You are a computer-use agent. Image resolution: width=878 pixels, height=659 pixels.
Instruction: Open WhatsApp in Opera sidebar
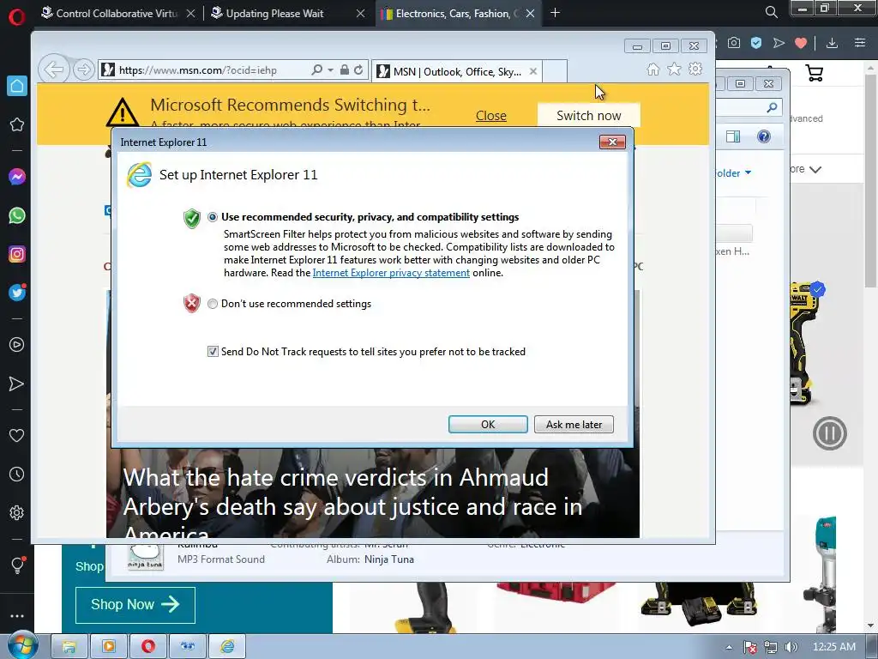[17, 215]
